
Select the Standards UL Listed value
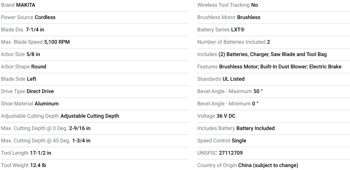tap(233, 79)
